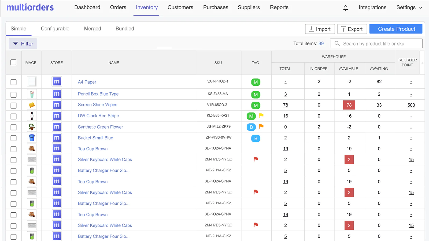
Task: Click the plus icon beside Reorder Point column
Action: point(422,63)
